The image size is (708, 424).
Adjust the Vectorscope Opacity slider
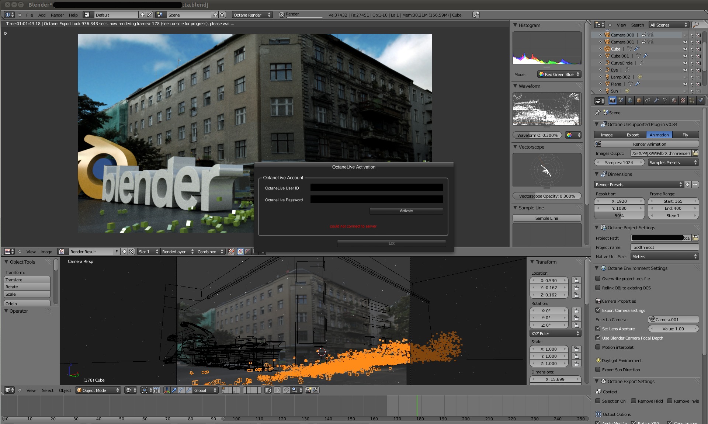[546, 196]
